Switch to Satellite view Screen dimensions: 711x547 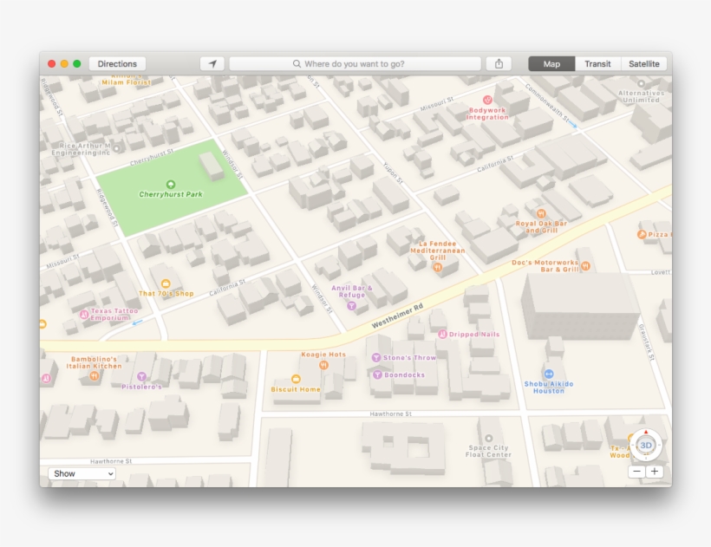(644, 62)
